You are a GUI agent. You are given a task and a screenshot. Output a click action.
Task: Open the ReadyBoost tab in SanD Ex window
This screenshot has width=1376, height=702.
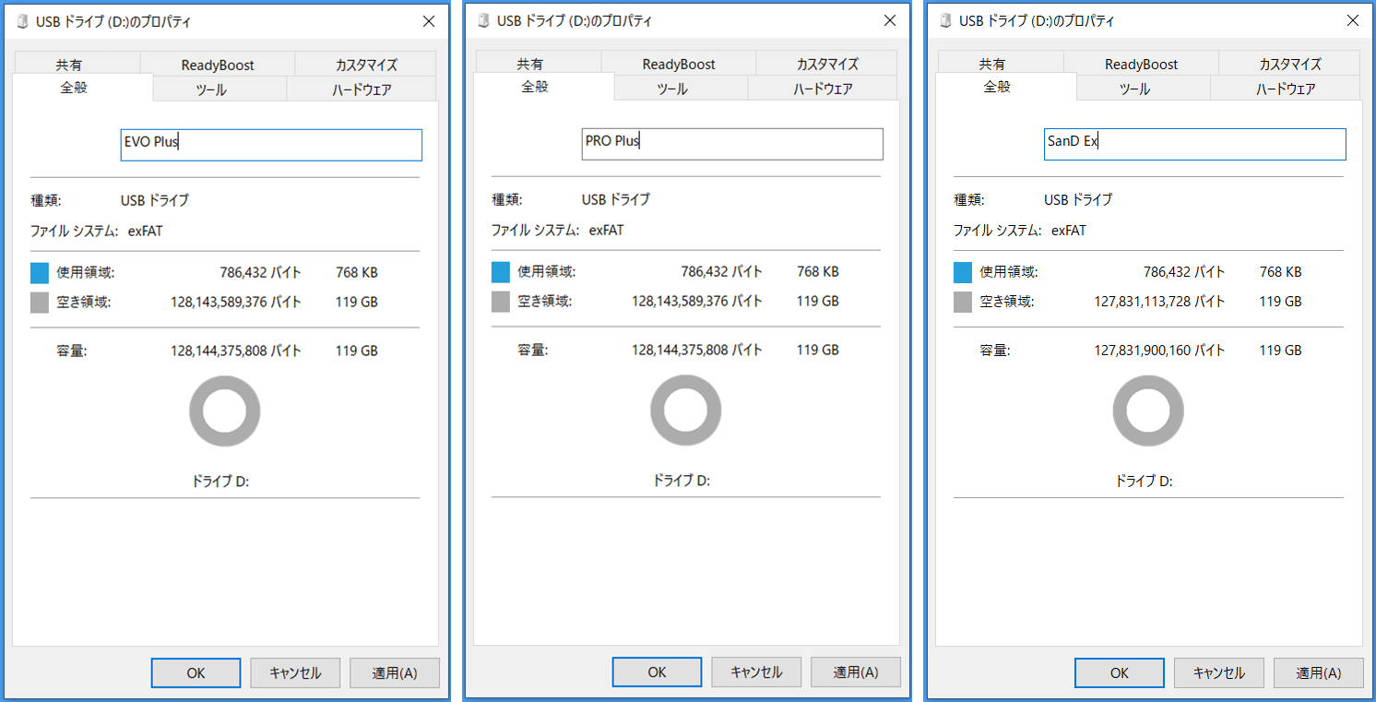[1142, 64]
